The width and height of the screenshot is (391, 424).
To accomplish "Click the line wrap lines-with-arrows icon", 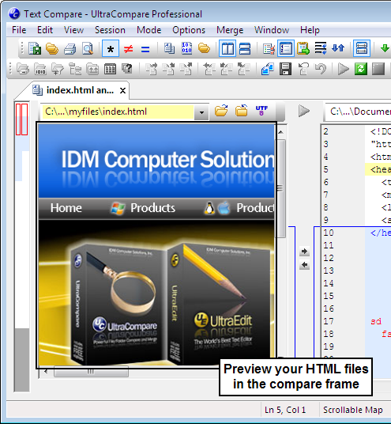I will click(321, 49).
